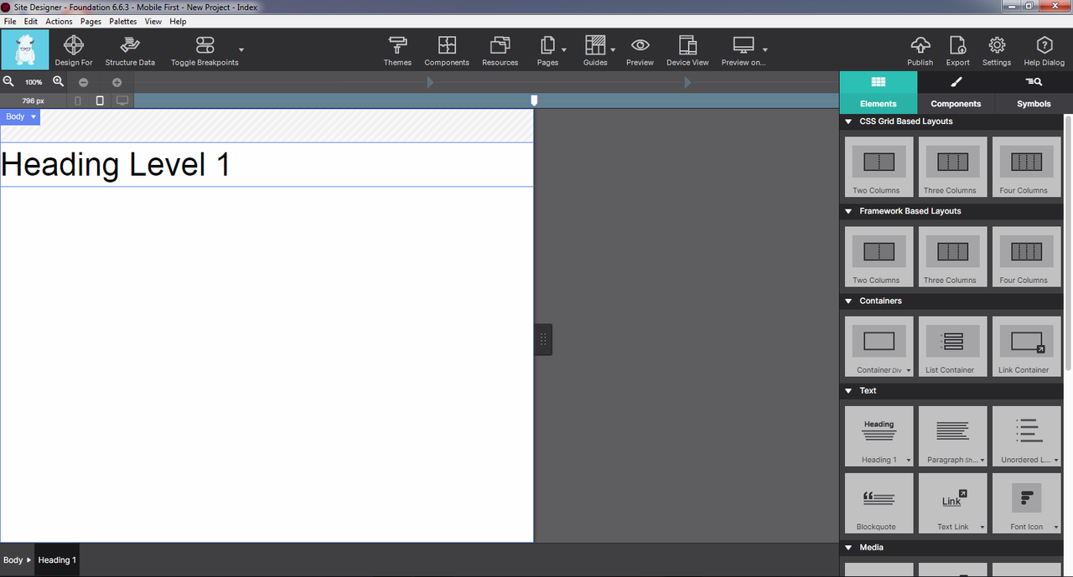Viewport: 1073px width, 577px height.
Task: Open the Structure Data tool
Action: pyautogui.click(x=130, y=50)
